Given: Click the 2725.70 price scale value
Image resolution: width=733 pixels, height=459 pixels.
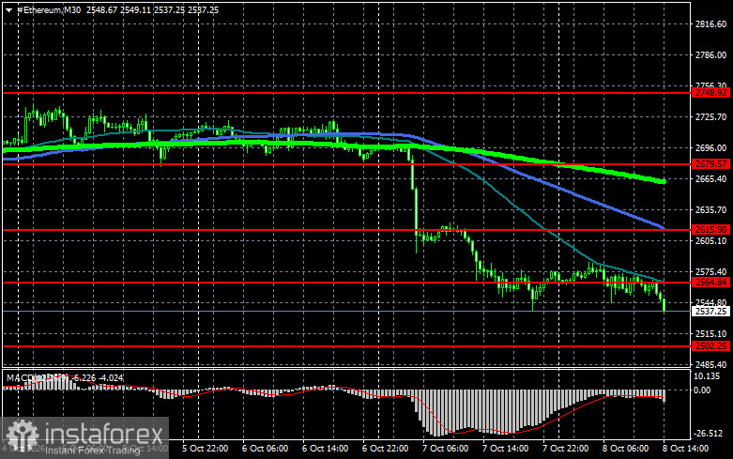Looking at the screenshot, I should 710,116.
